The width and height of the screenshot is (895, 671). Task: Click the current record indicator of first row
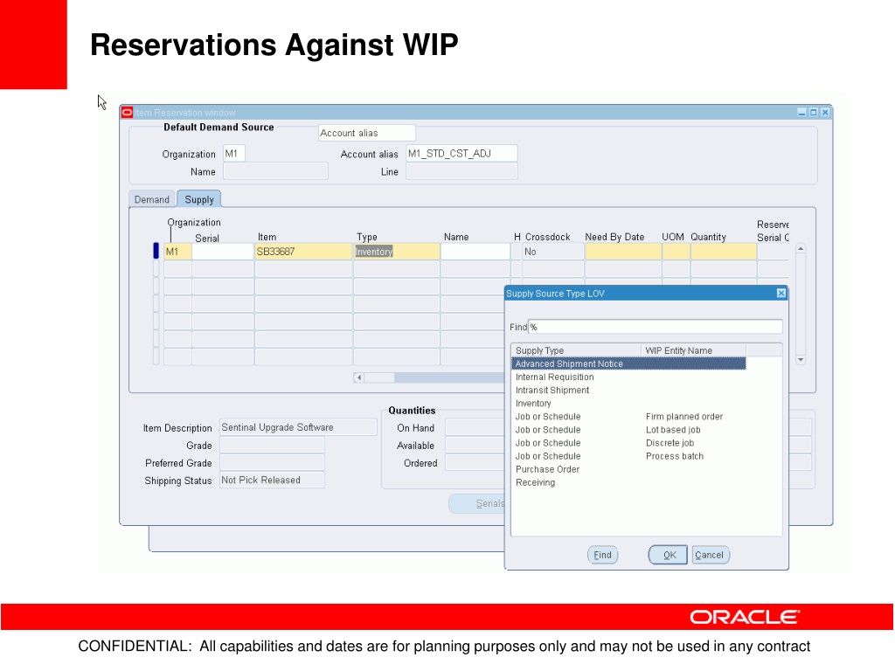156,251
